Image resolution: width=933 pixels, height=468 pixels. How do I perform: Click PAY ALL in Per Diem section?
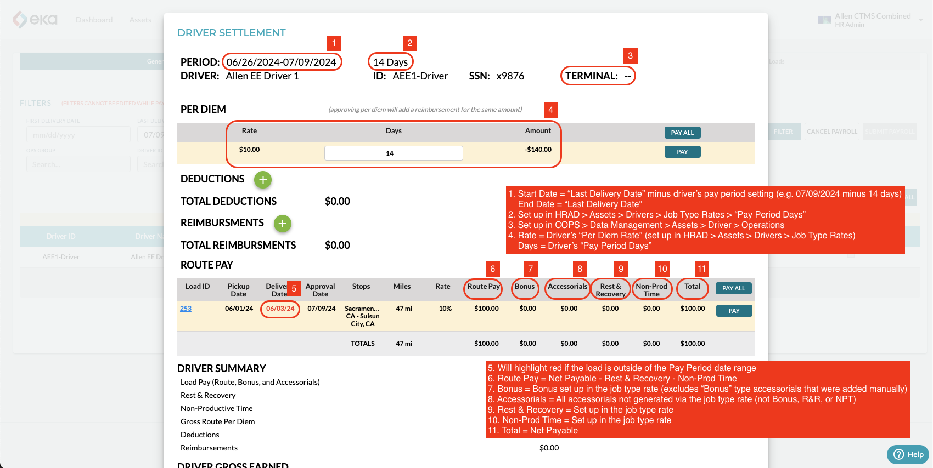click(x=682, y=133)
